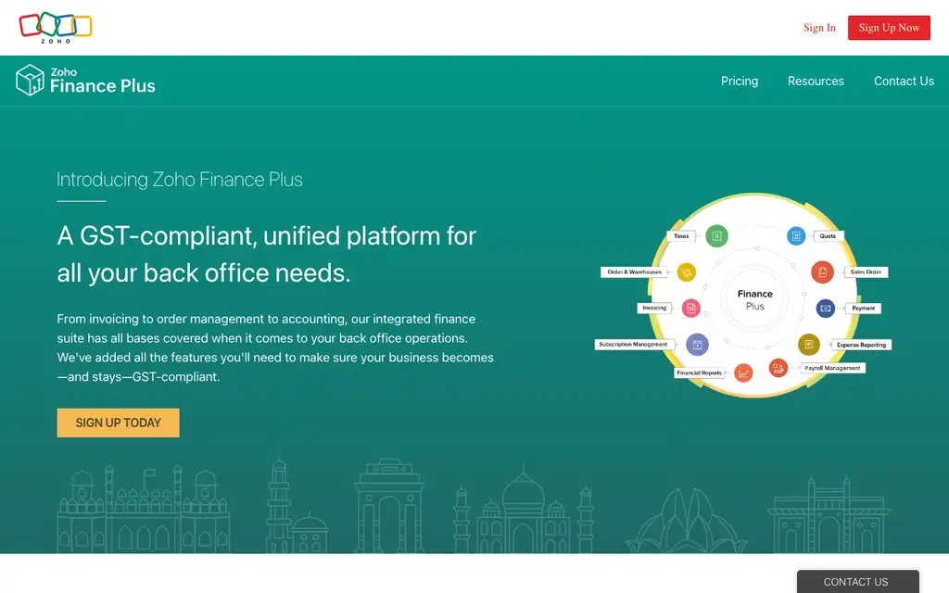Open the floating CONTACT US tab
949x593 pixels.
pos(857,582)
